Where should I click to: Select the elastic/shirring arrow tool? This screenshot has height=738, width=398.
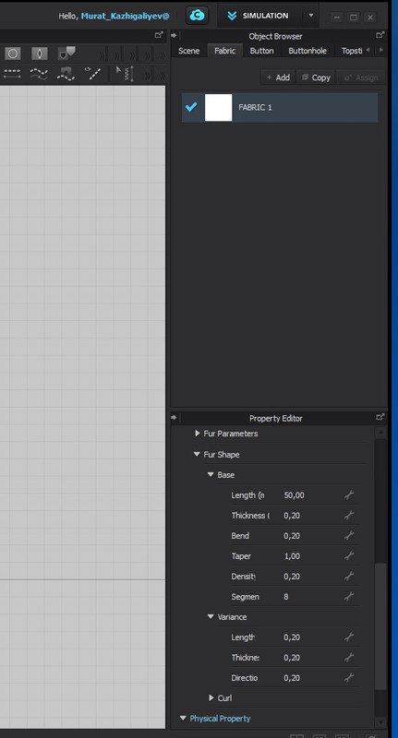(126, 74)
